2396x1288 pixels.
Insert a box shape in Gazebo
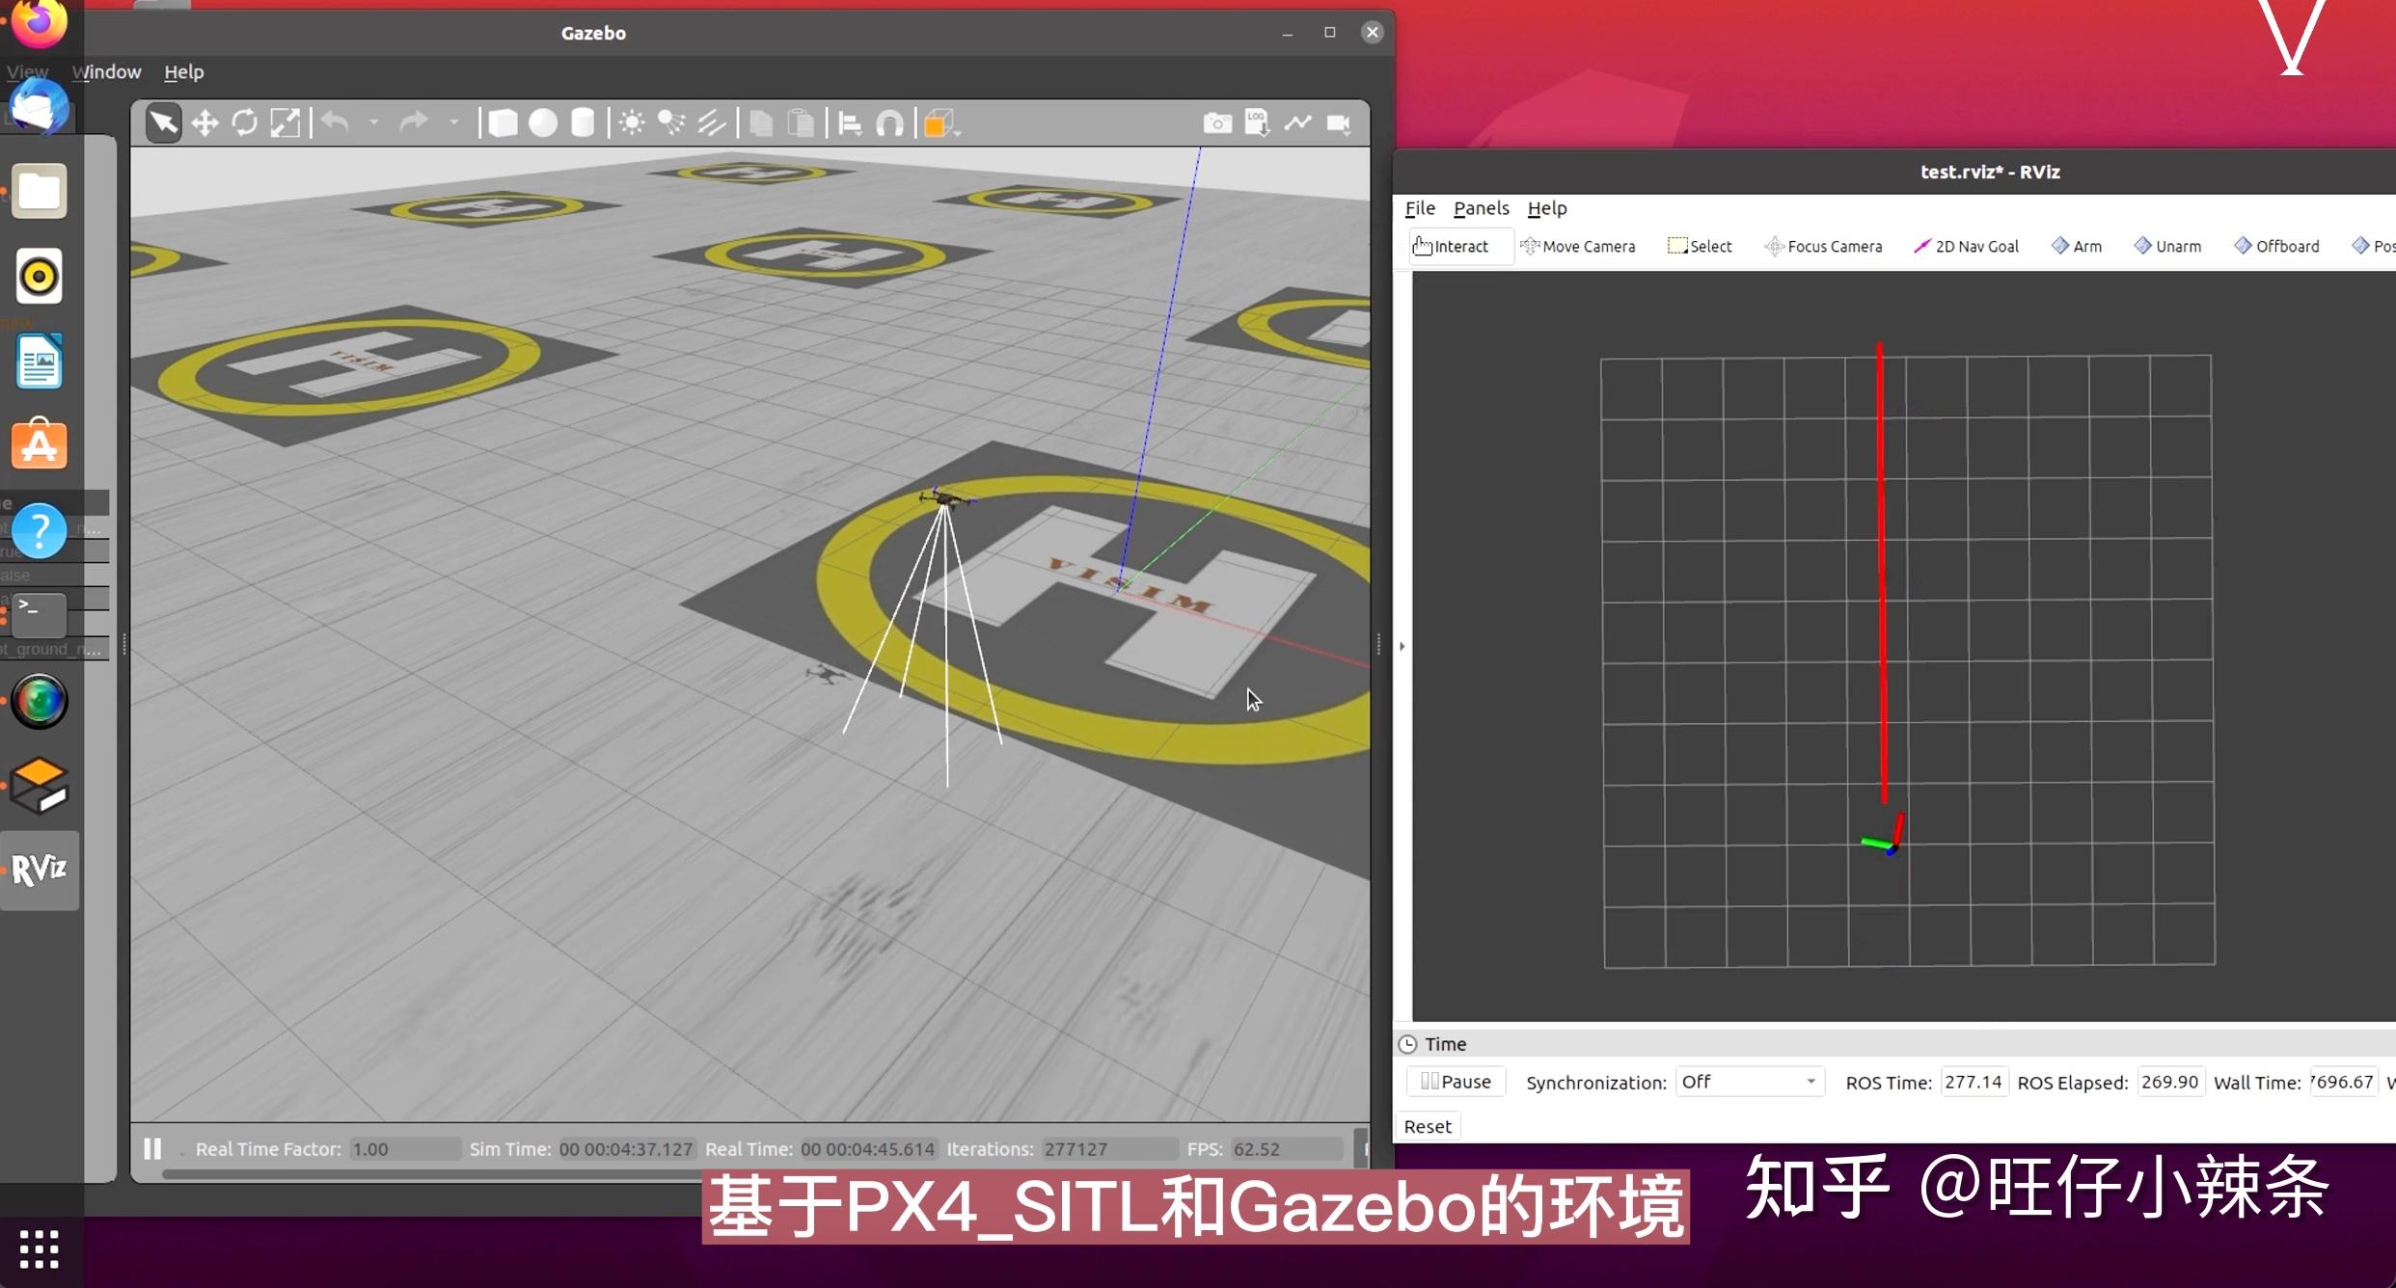502,122
